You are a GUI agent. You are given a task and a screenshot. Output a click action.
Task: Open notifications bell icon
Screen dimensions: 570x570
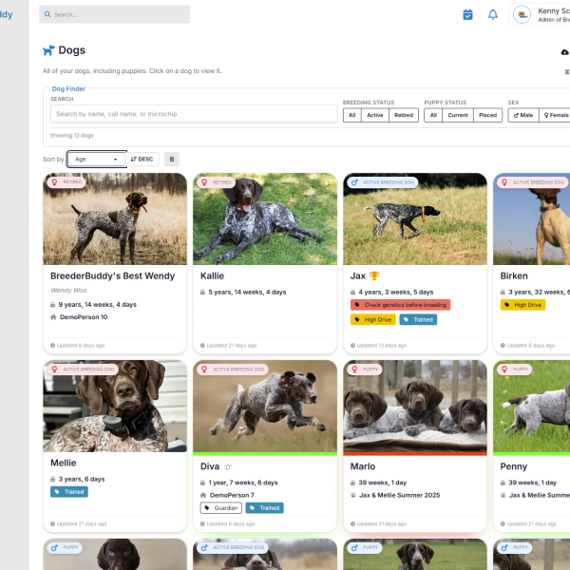point(492,14)
